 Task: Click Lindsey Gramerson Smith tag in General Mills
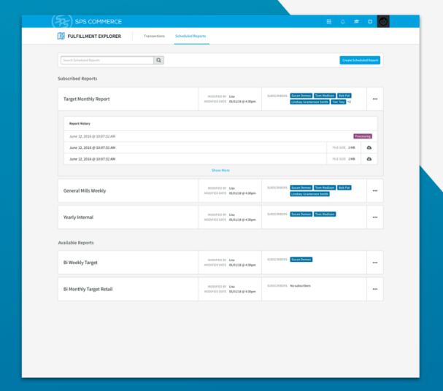[309, 194]
